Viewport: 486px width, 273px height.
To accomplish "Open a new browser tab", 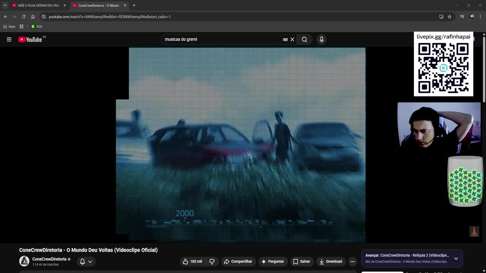I will point(134,5).
